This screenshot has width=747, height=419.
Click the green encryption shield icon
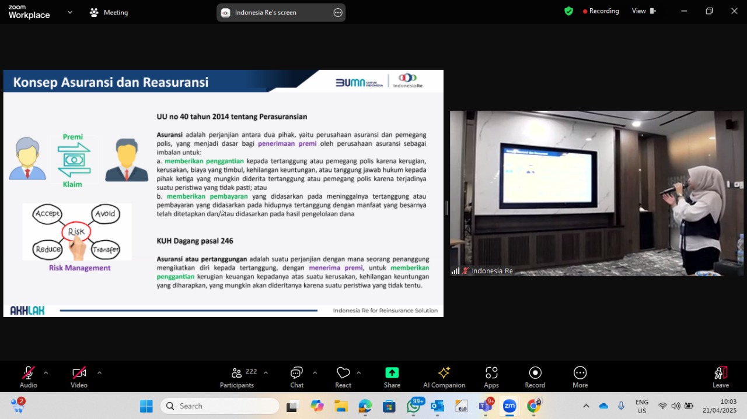coord(568,11)
